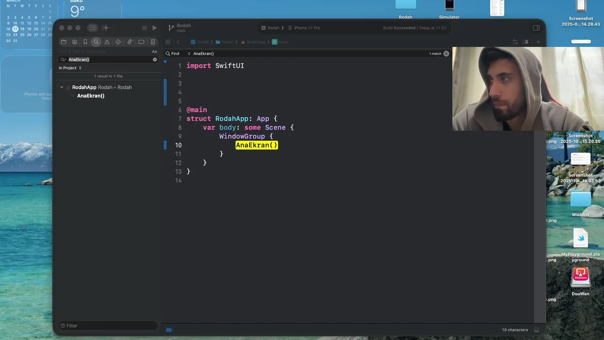Open the Test navigator diamond icon
Viewport: 604px width, 340px height.
(118, 42)
